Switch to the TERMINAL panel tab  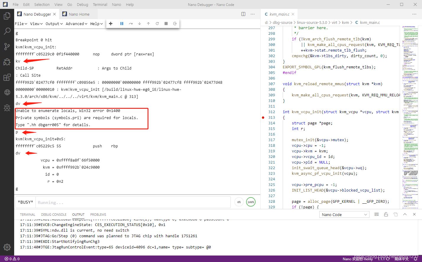pyautogui.click(x=27, y=215)
